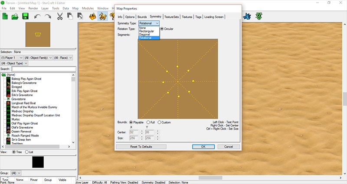Open the Info tab in Map Properties
347x184 pixels.
pyautogui.click(x=120, y=17)
